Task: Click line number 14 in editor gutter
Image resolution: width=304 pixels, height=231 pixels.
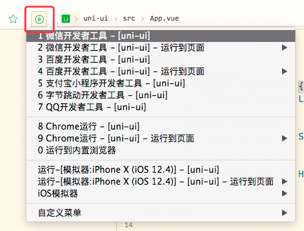Action: [128, 225]
